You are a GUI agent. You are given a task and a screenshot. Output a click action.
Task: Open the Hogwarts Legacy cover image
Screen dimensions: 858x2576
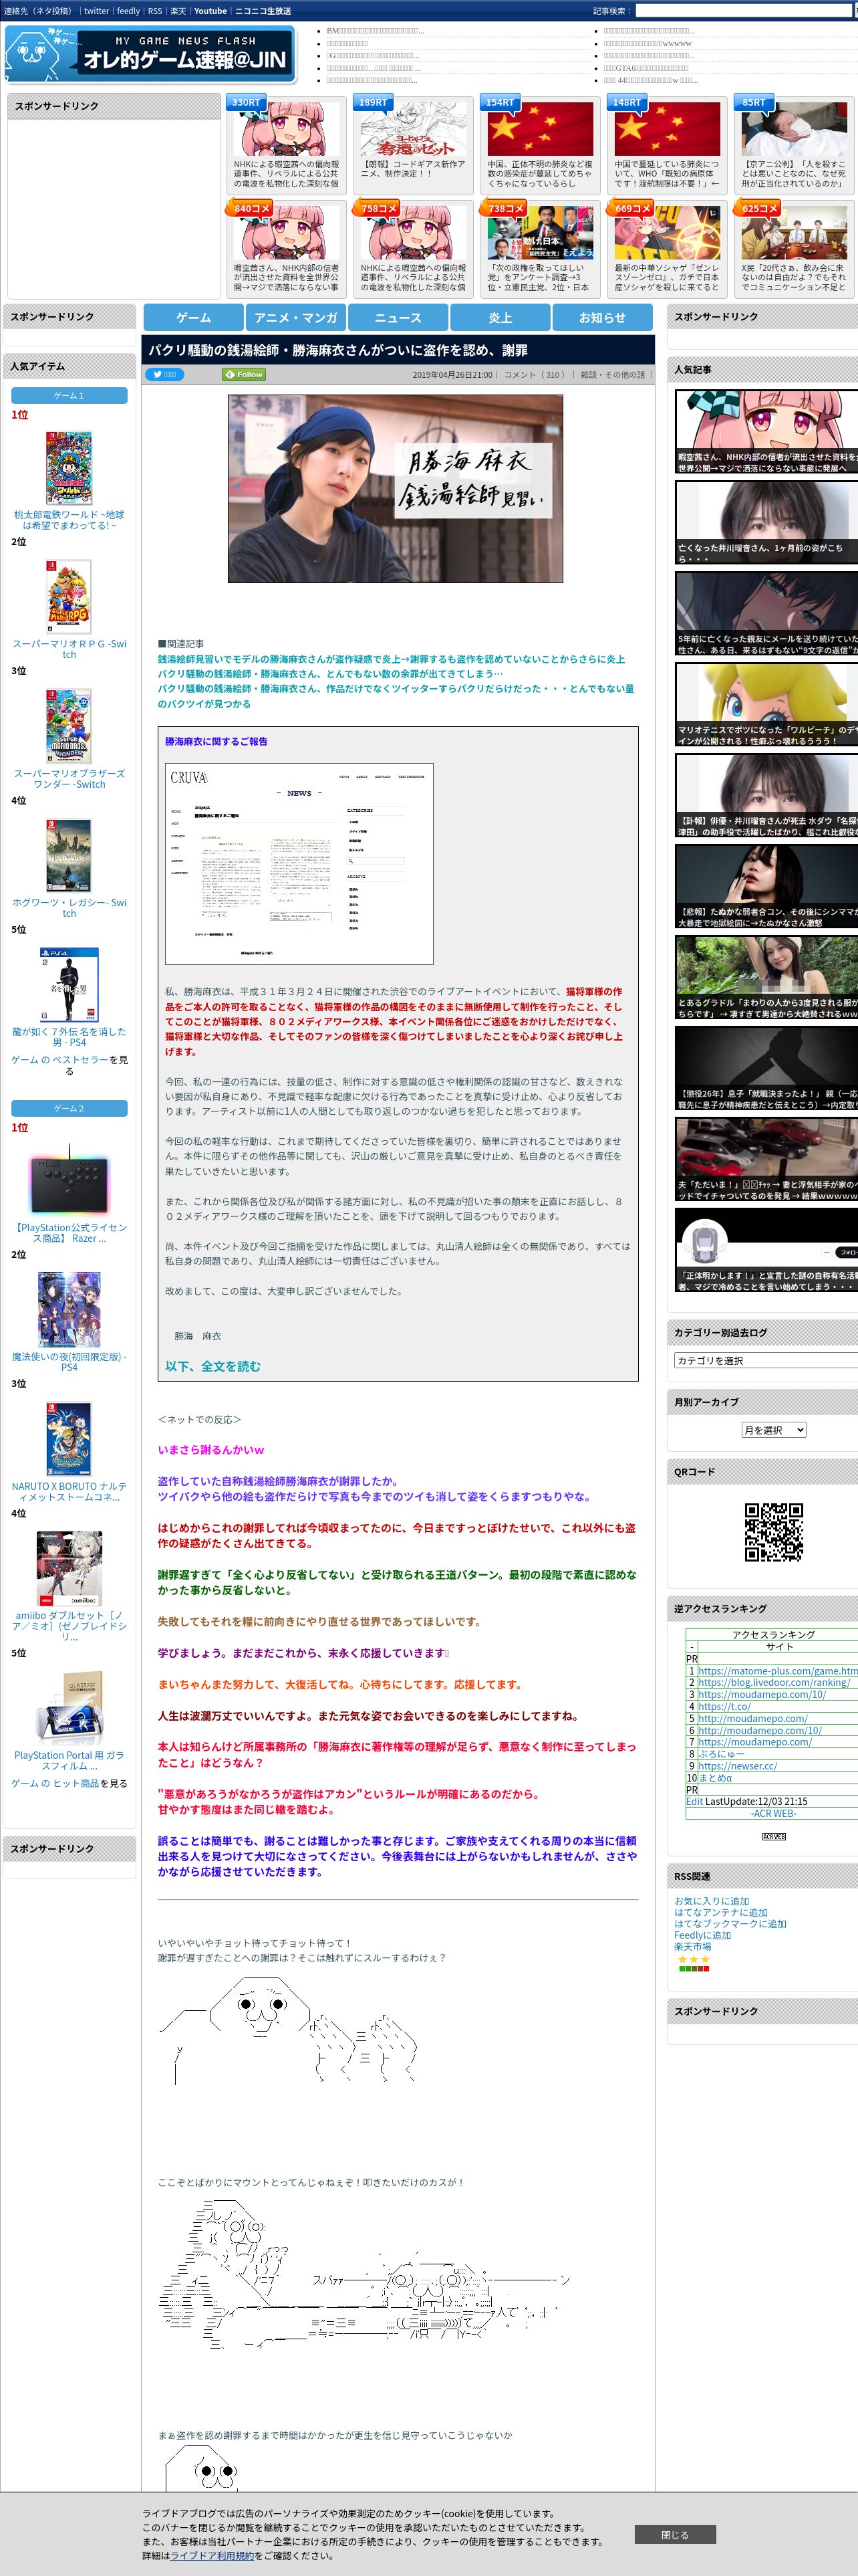69,855
